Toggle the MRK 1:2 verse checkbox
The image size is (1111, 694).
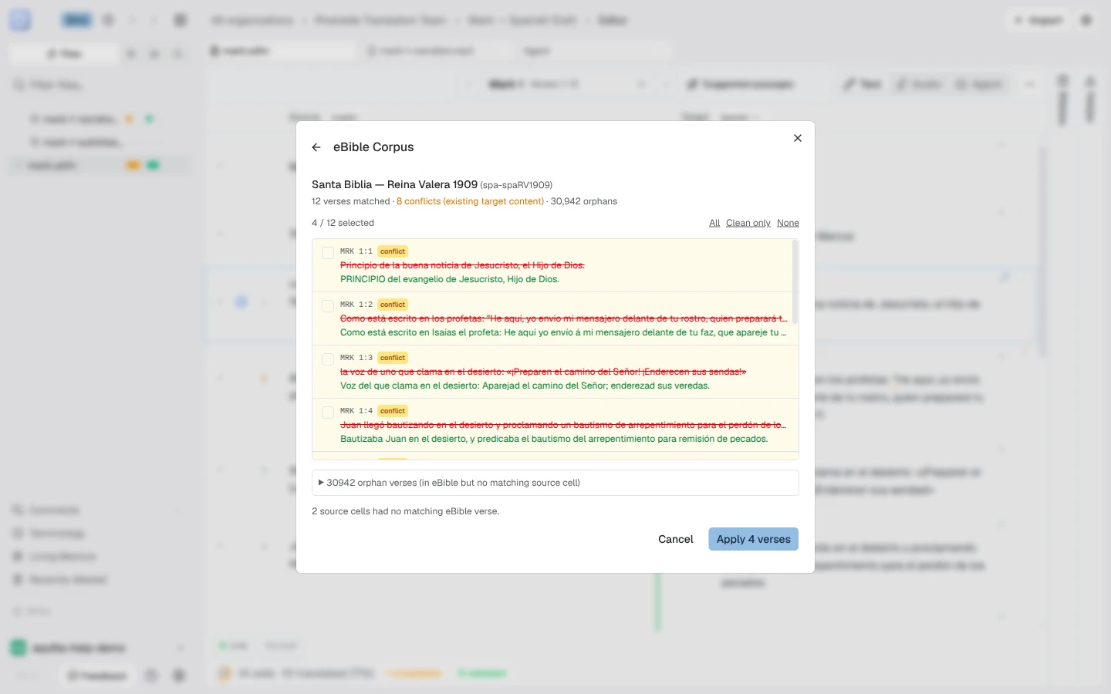click(328, 306)
